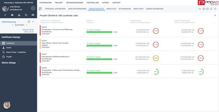This screenshot has height=112, width=219.
Task: Open the PROJEKT menu
Action: point(59,3)
